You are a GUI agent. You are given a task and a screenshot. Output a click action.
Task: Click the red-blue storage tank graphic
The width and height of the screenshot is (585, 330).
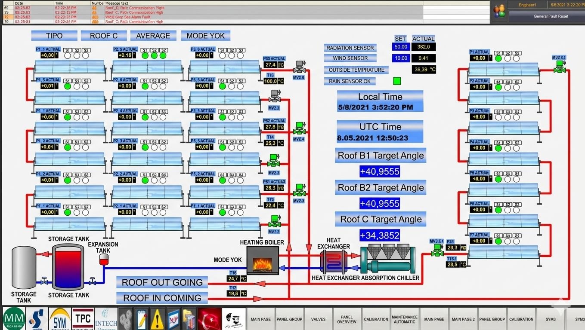click(68, 267)
